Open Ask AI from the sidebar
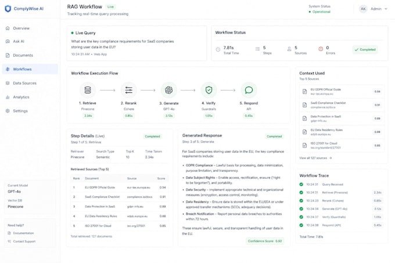 coord(30,41)
